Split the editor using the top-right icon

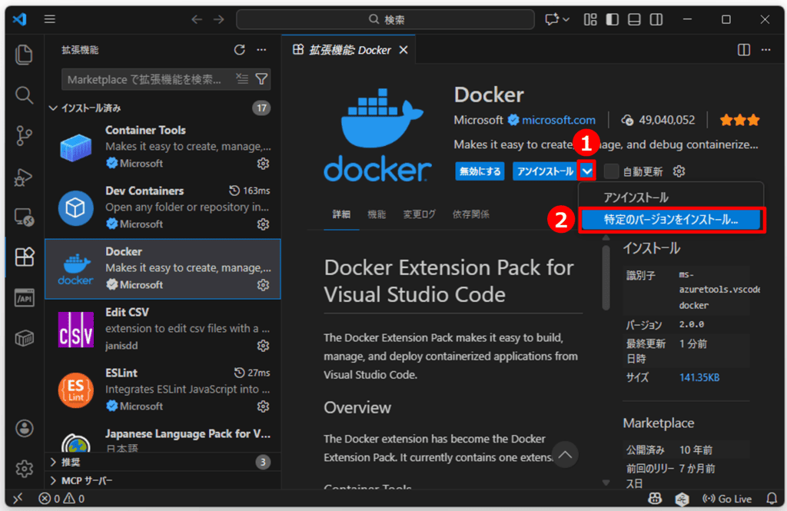pyautogui.click(x=742, y=49)
